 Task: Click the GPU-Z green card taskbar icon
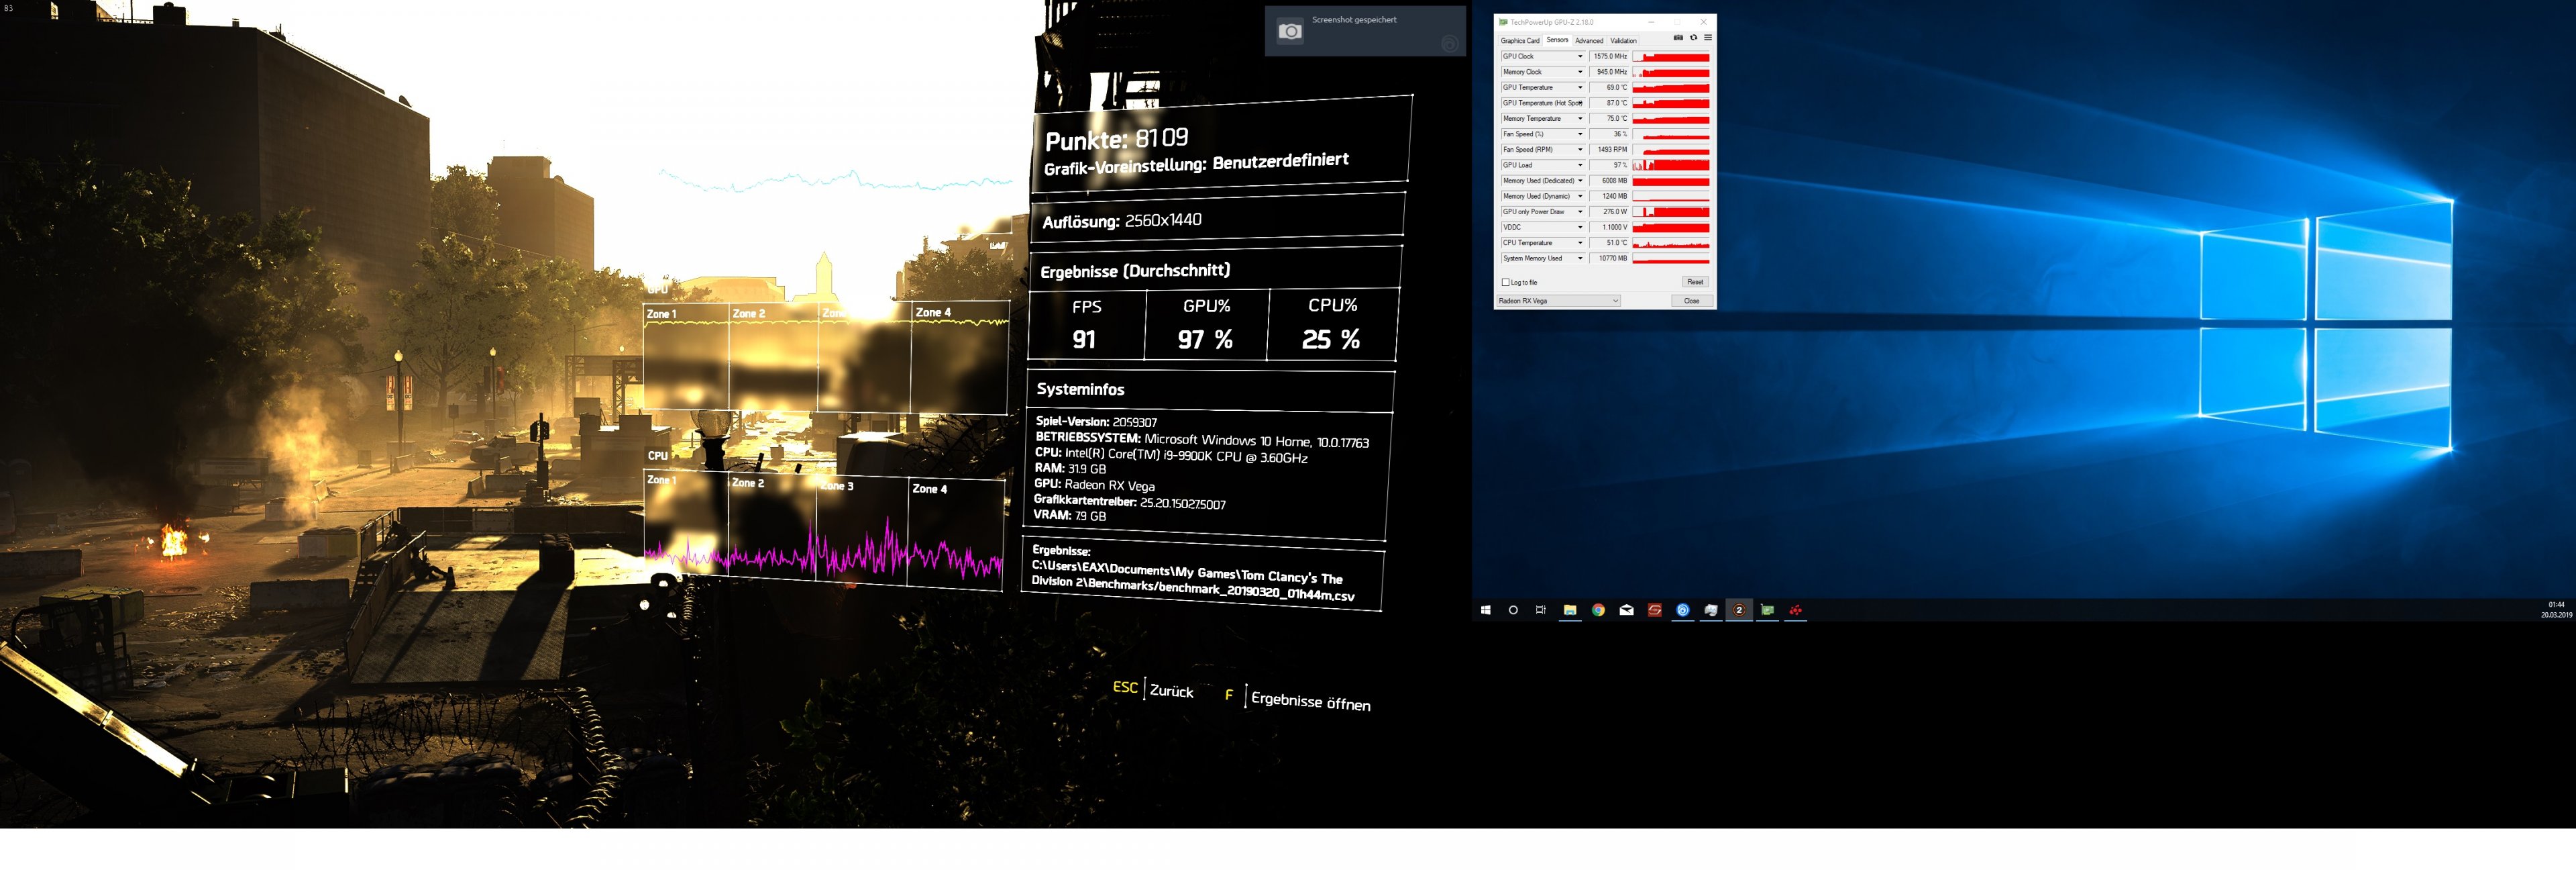[x=1767, y=610]
